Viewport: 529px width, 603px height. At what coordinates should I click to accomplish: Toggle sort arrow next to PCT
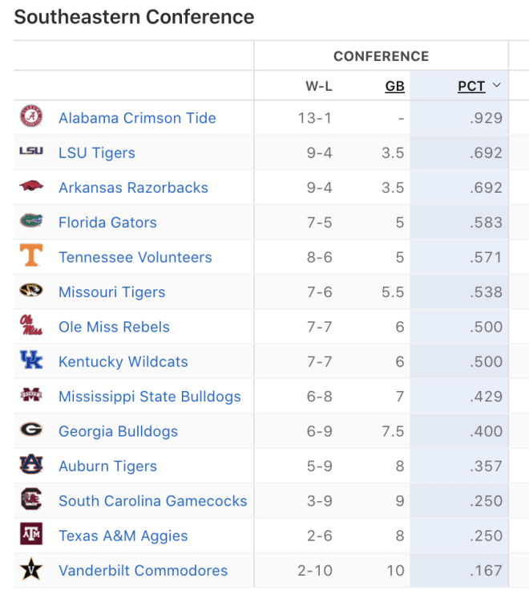pyautogui.click(x=497, y=85)
